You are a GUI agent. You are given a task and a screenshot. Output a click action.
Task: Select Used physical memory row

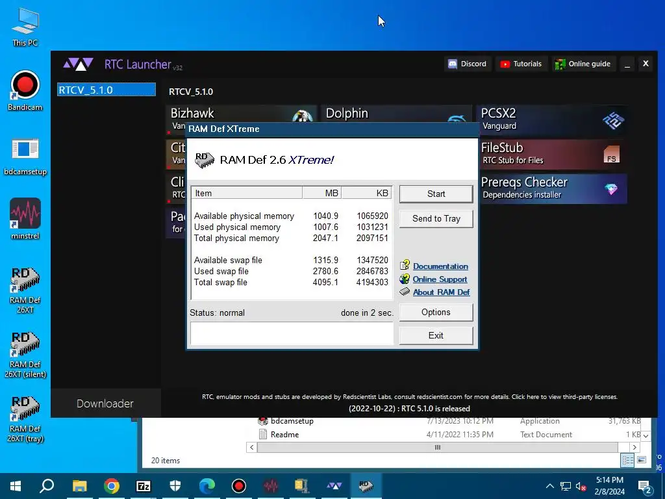coord(291,227)
